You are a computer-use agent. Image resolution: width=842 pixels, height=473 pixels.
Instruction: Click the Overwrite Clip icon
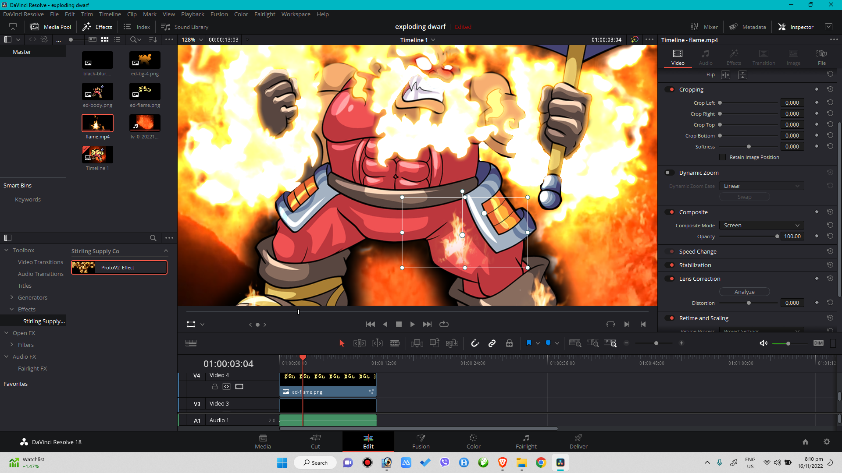coord(435,343)
